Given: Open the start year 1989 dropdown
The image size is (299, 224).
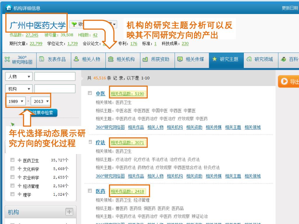Looking at the screenshot, I should [x=16, y=101].
